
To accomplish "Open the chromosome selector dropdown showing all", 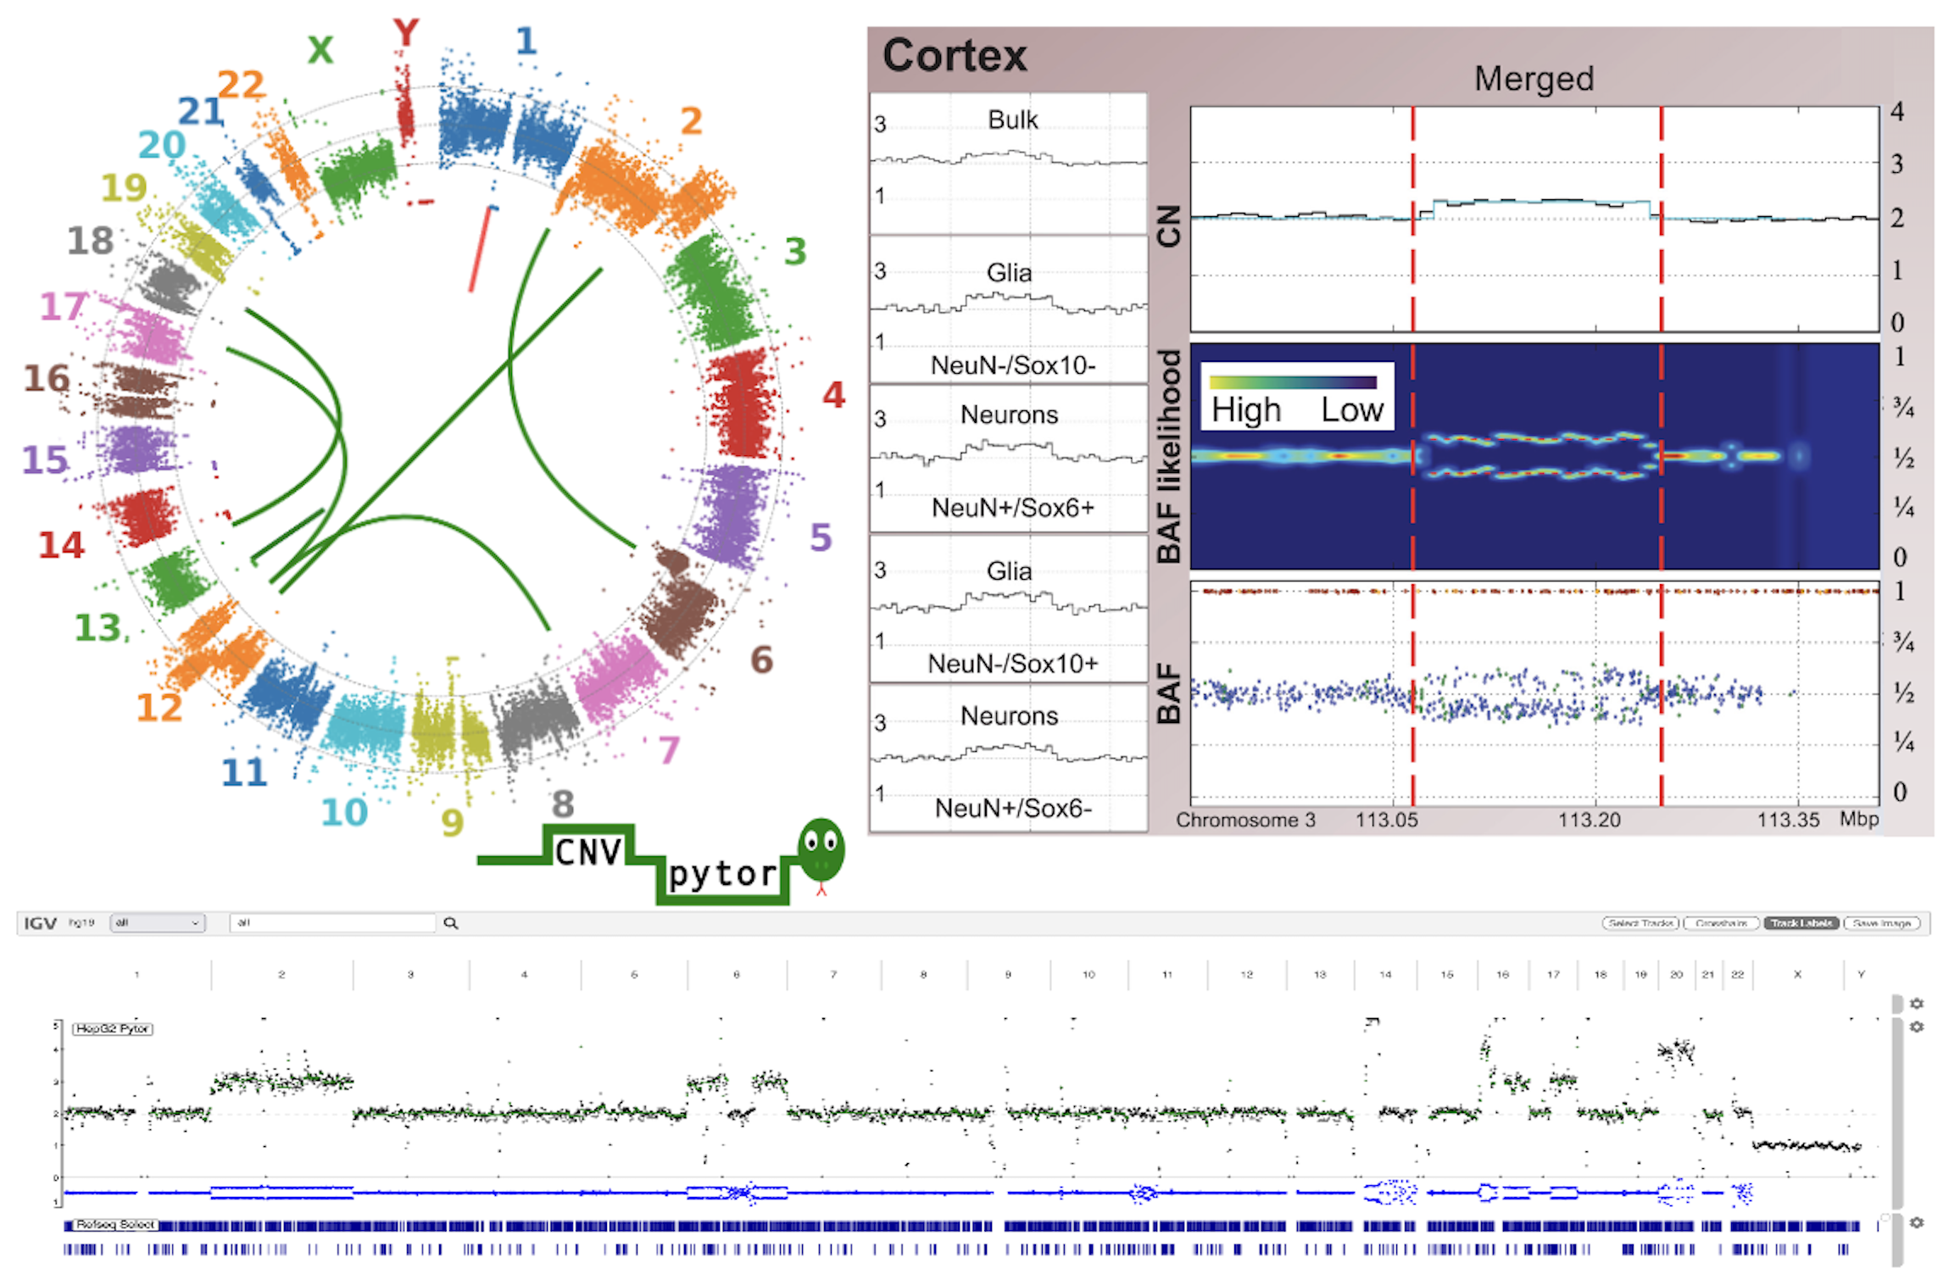I will click(x=158, y=923).
